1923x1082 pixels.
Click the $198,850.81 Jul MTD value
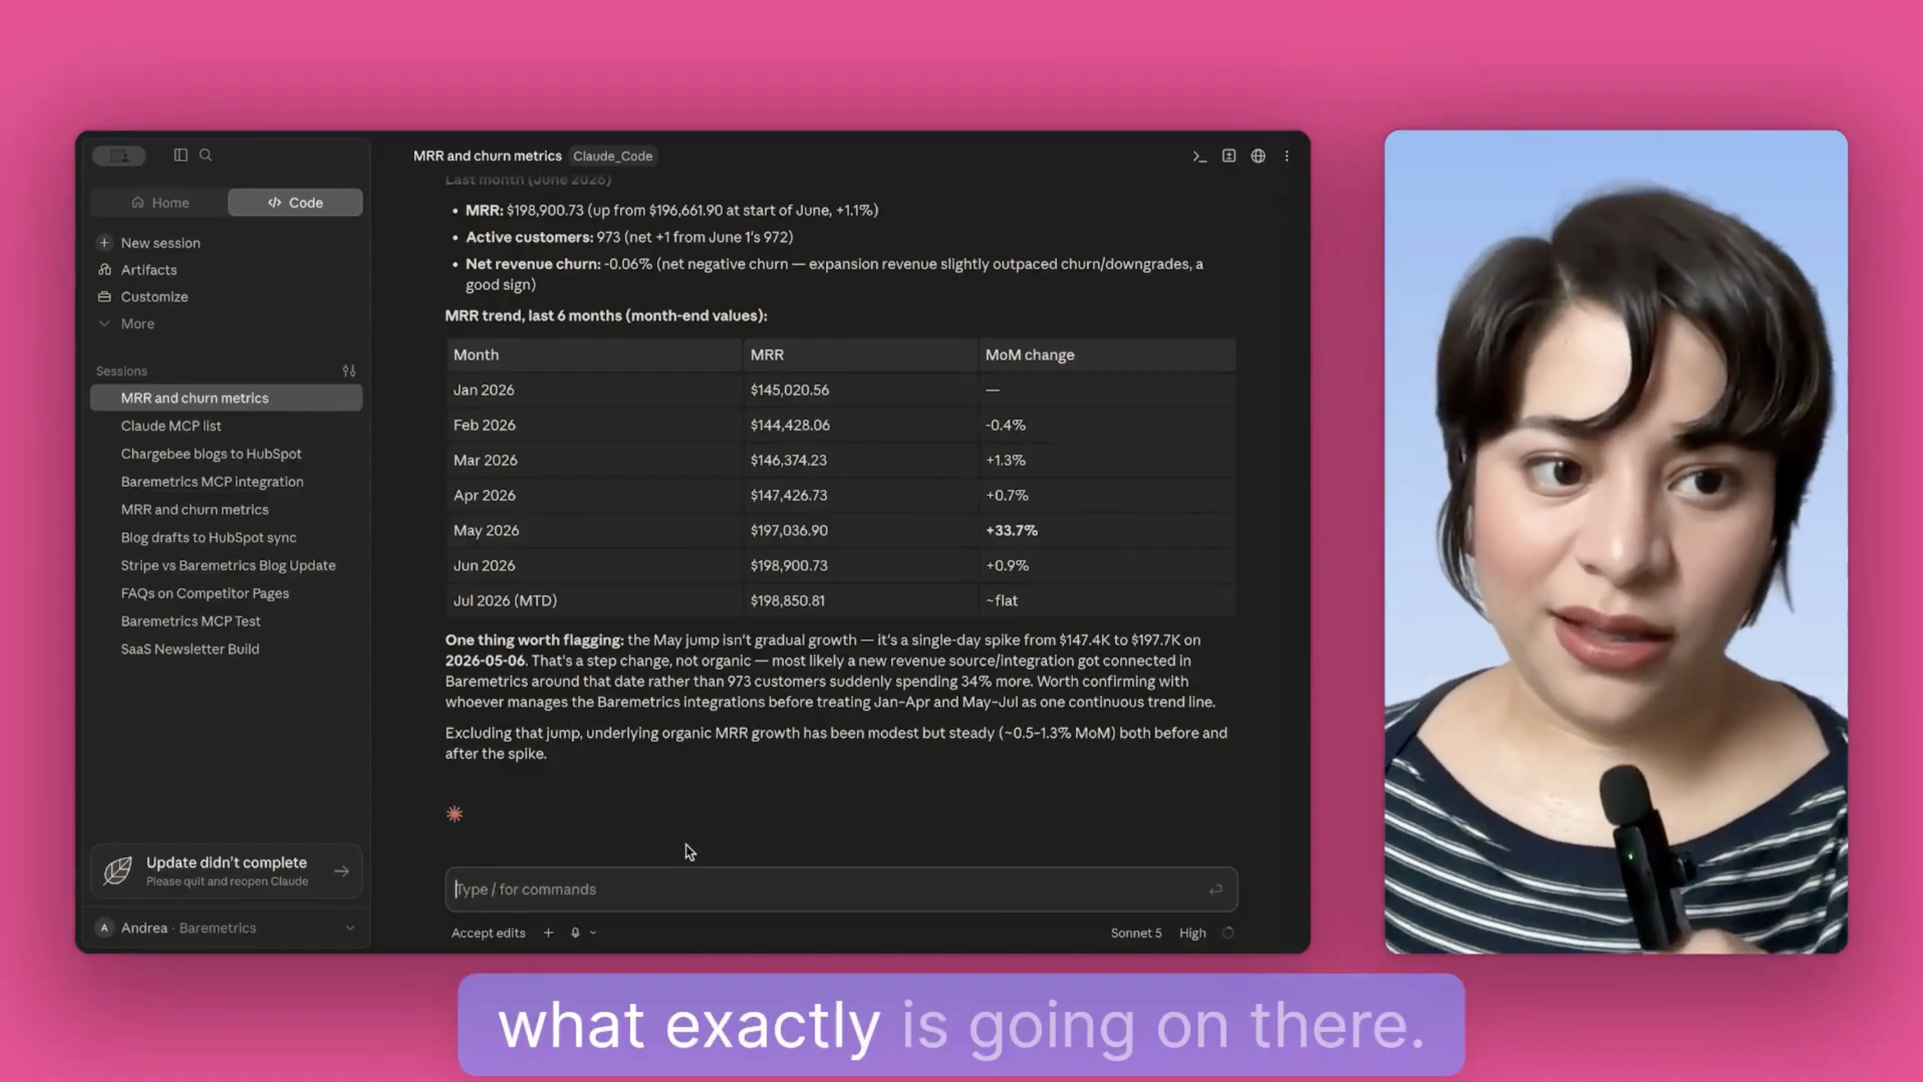787,601
